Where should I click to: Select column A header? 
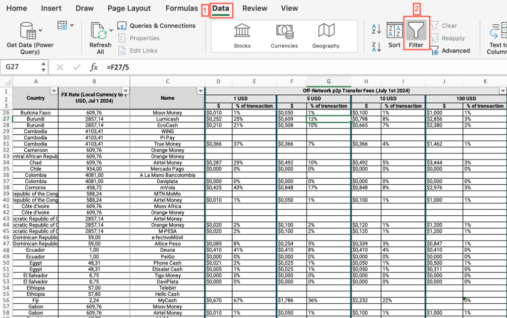36,81
